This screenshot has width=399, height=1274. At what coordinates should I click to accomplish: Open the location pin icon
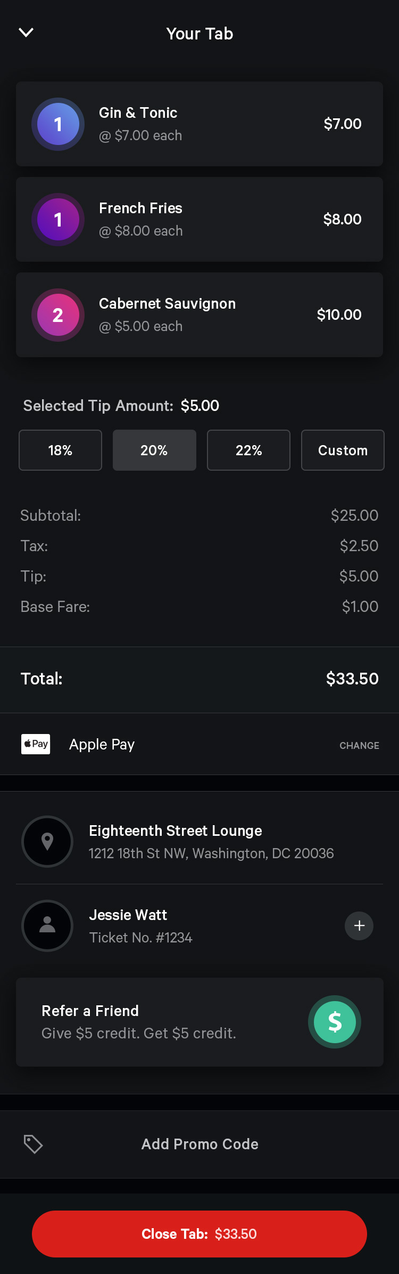(47, 842)
